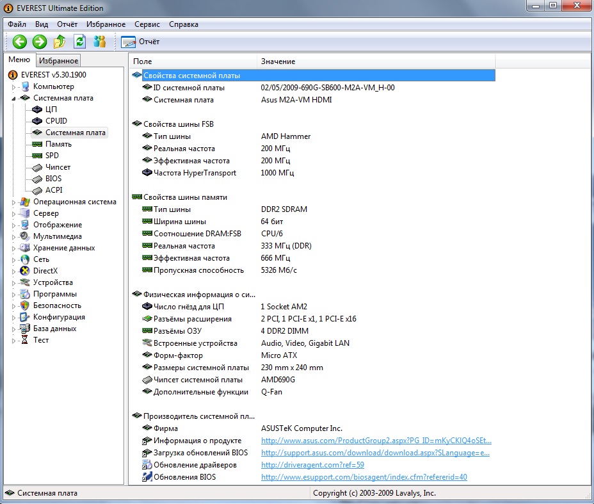Select the SPD memory module item
Viewport: 594px width, 504px height.
point(52,156)
